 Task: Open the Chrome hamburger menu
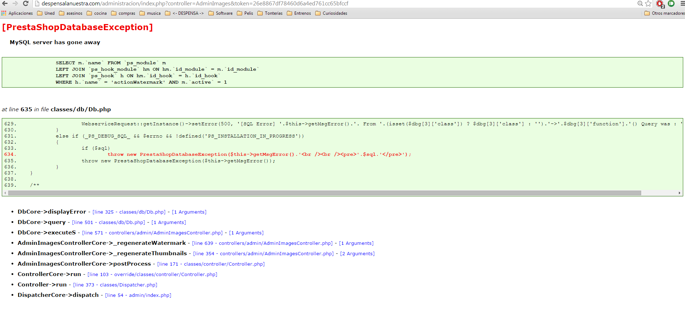[682, 4]
